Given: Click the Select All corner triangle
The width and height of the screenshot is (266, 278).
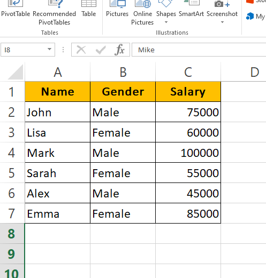Looking at the screenshot, I should tap(16, 72).
